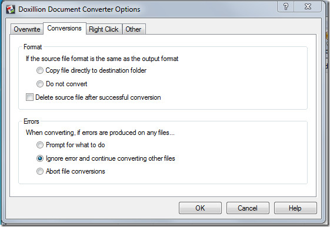Click the Delete source file label text
Viewport: 330px width, 227px height.
tap(98, 97)
